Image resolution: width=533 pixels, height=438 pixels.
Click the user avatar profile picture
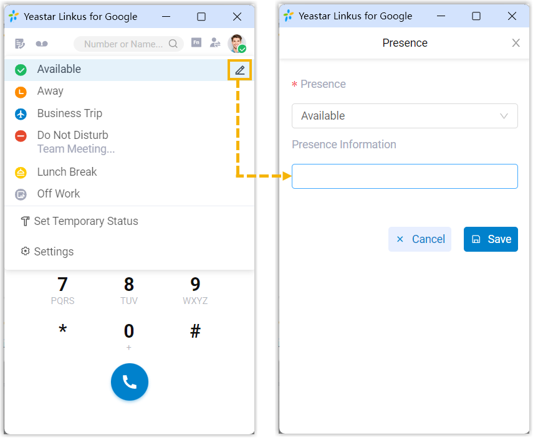tap(236, 43)
